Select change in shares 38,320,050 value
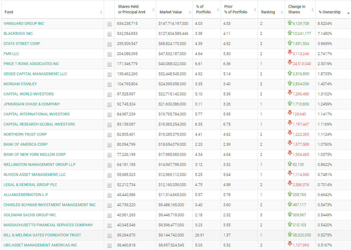Screen dimensions: 351x250 tap(302, 235)
